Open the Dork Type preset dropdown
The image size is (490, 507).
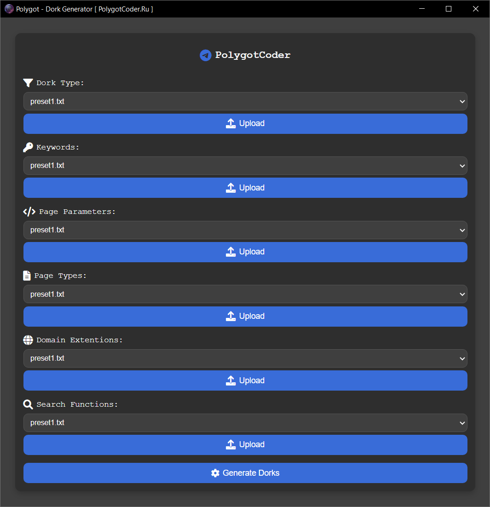(245, 101)
